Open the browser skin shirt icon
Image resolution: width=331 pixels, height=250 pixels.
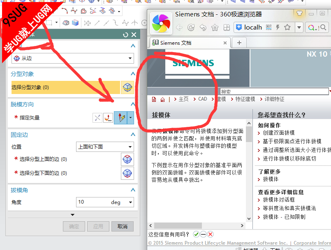[299, 13]
